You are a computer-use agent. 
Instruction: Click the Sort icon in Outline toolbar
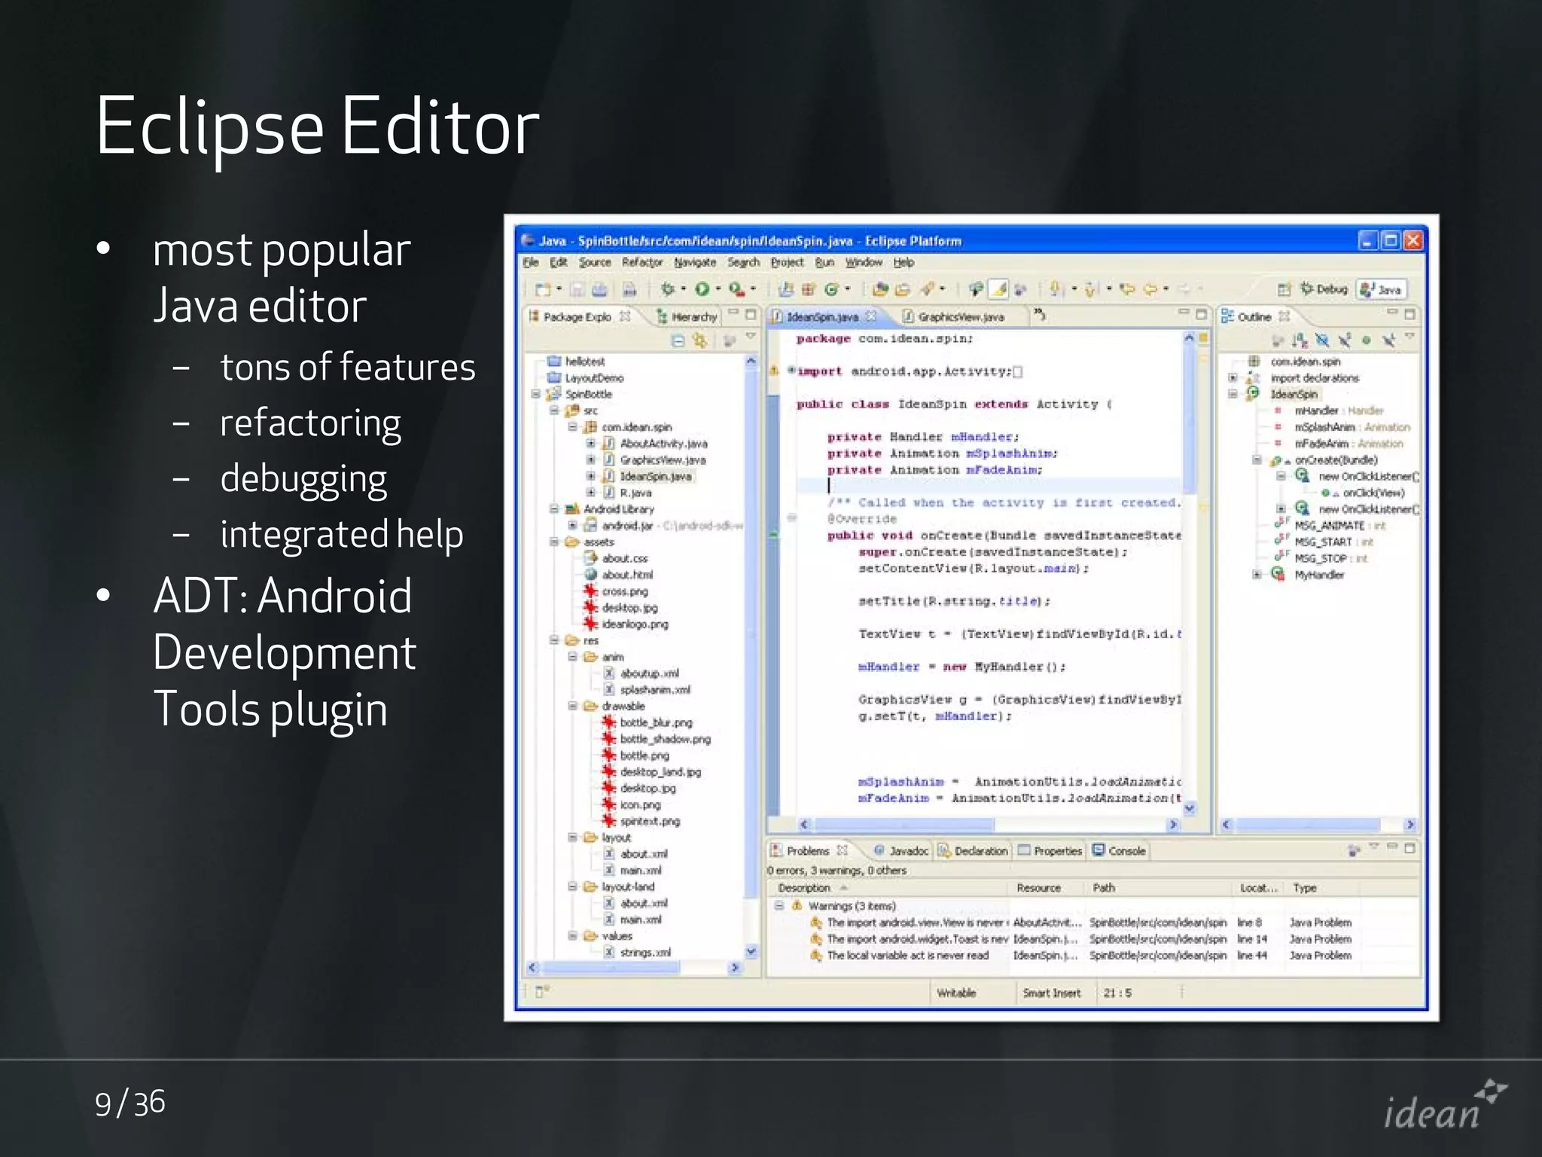coord(1300,340)
